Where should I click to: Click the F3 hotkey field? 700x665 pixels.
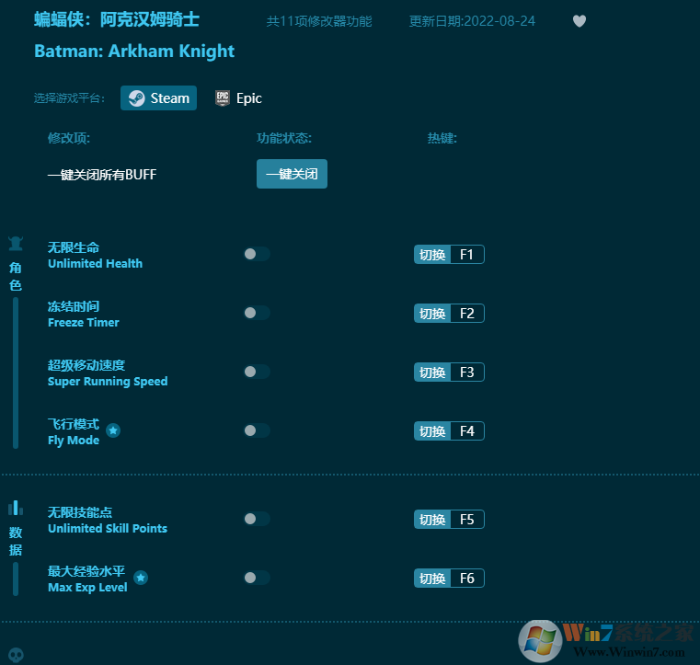(x=467, y=373)
